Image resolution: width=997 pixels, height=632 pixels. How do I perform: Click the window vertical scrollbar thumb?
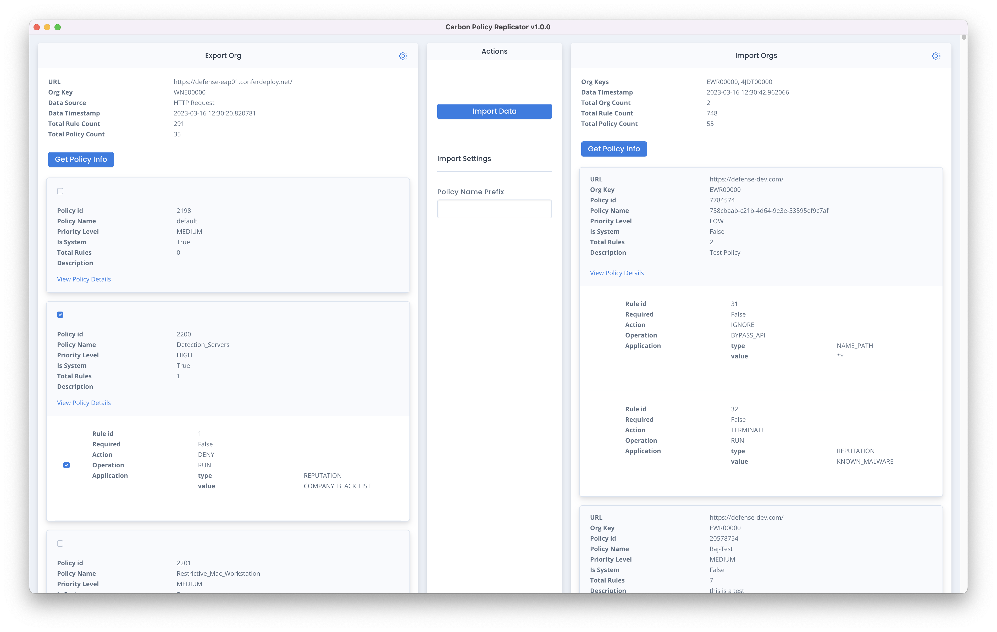pyautogui.click(x=964, y=37)
